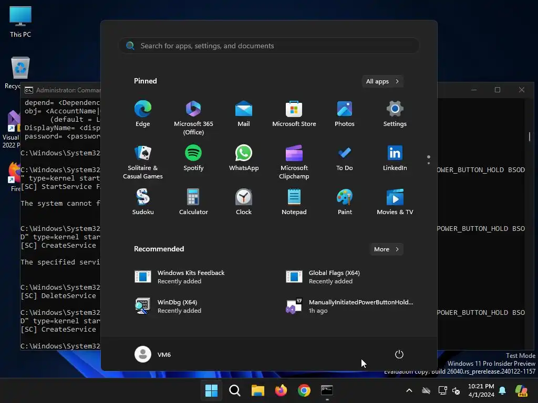Switch to Command Prompt taskbar icon
This screenshot has width=538, height=403.
pos(327,390)
